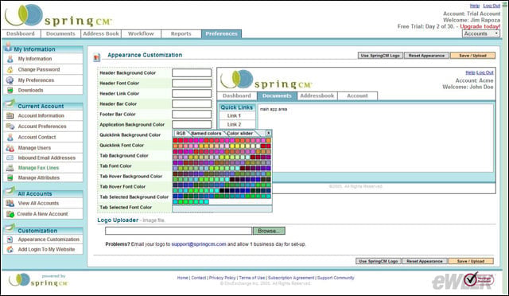Click the Account Preferences icon
This screenshot has height=296, width=509.
click(x=10, y=127)
